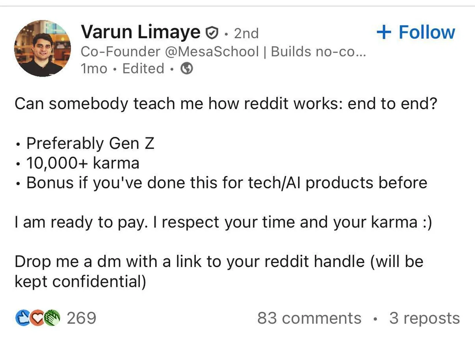This screenshot has height=341, width=475.
Task: Select the green Support reaction icon
Action: click(51, 318)
